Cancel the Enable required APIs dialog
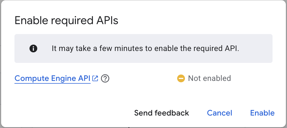Image resolution: width=287 pixels, height=128 pixels. tap(219, 113)
